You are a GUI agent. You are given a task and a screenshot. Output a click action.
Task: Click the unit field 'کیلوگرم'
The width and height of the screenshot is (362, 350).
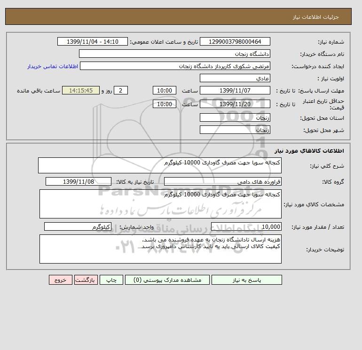(x=78, y=227)
